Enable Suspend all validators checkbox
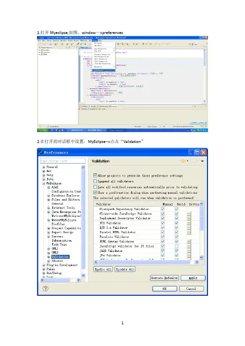The height and width of the screenshot is (346, 245). 95,181
